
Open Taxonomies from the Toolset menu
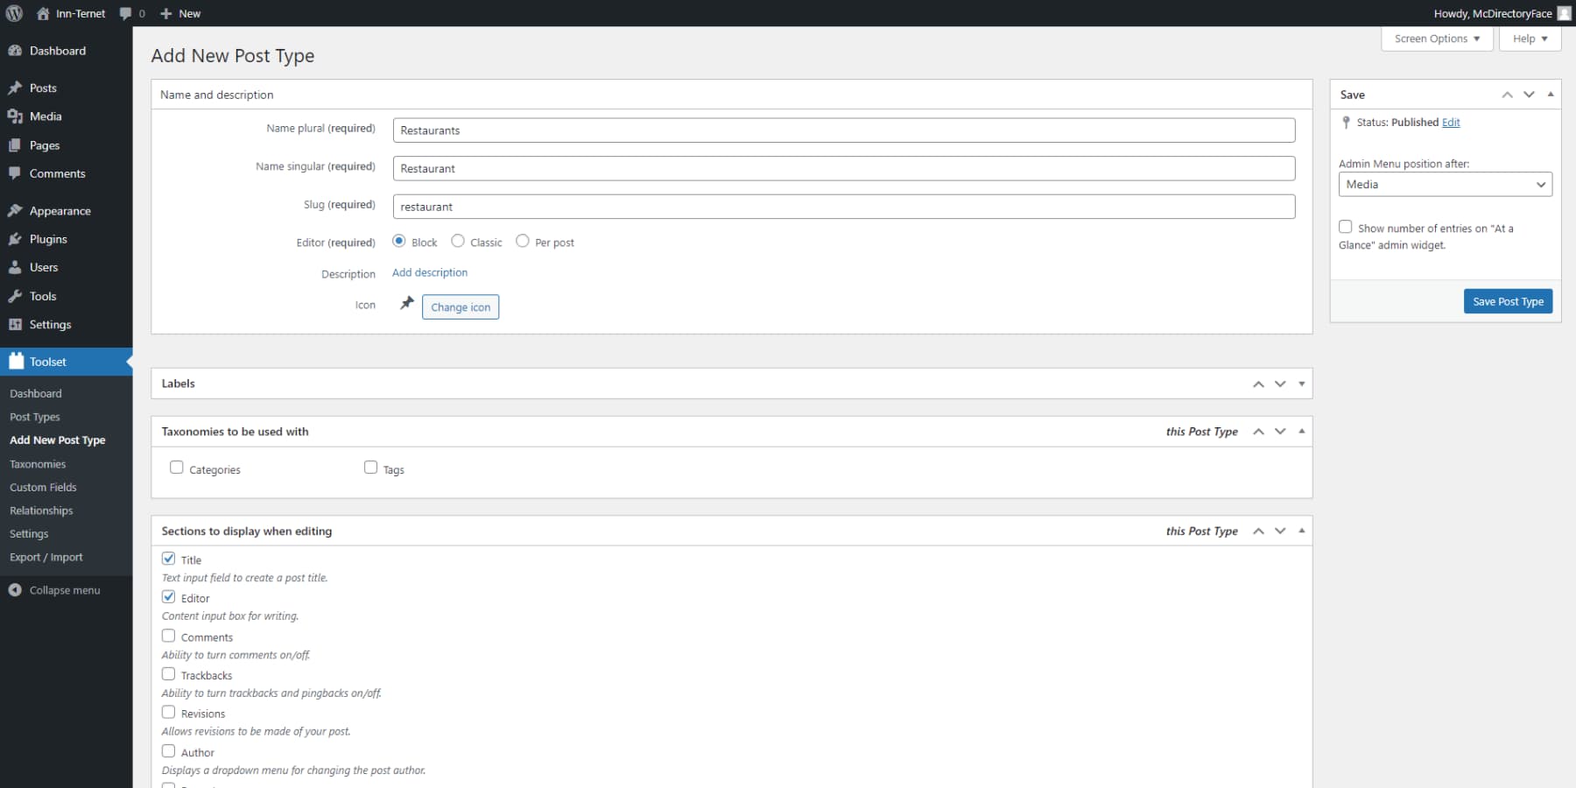click(38, 463)
